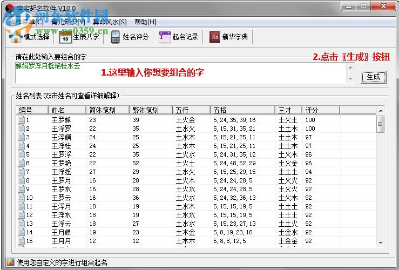Click the document icon of row 7
399x270 pixels.
click(x=22, y=172)
